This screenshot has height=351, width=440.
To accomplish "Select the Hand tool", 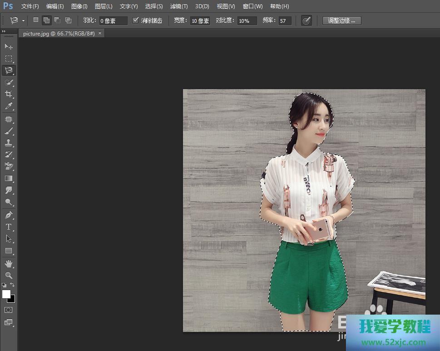I will pyautogui.click(x=9, y=264).
